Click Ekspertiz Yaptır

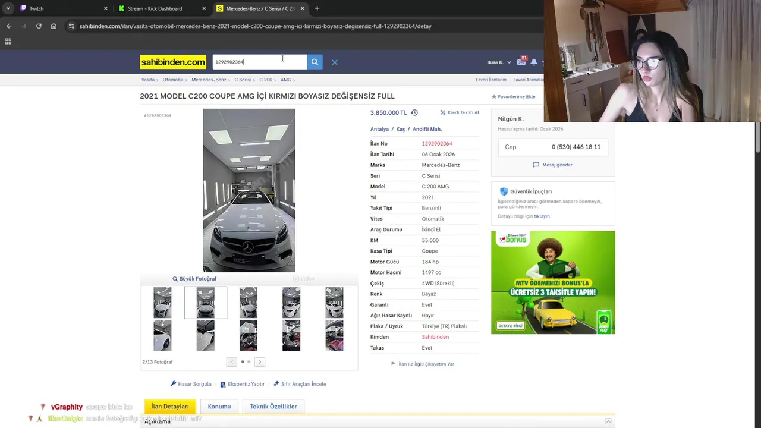pos(242,384)
